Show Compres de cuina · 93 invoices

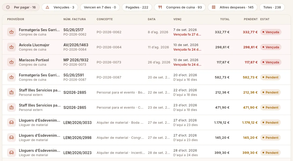coord(180,7)
